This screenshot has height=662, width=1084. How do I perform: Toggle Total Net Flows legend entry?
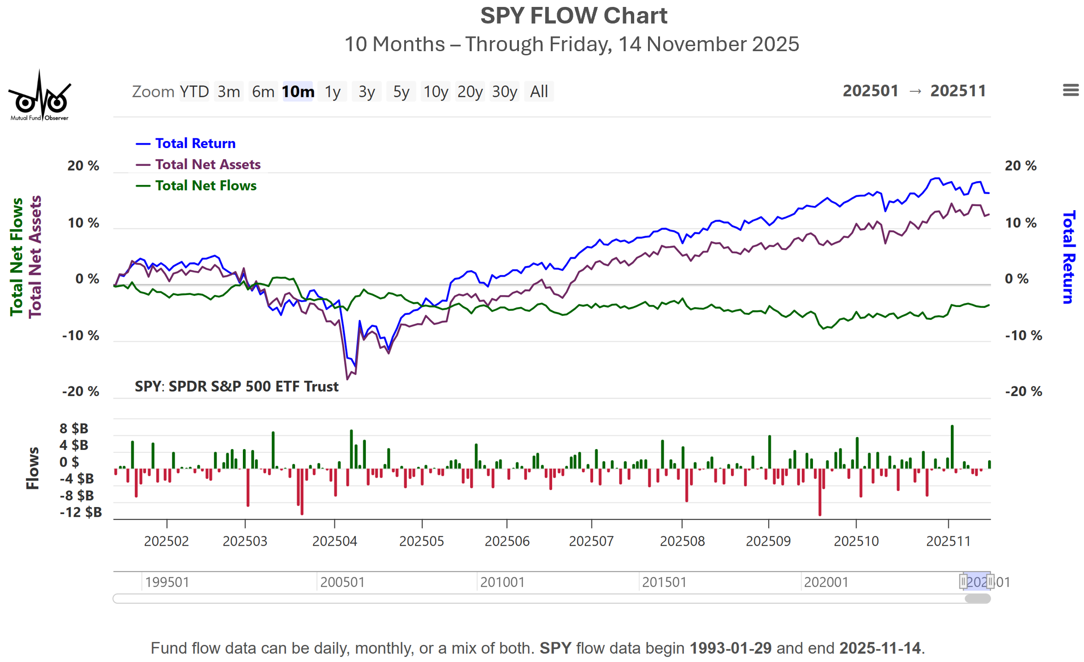point(206,186)
